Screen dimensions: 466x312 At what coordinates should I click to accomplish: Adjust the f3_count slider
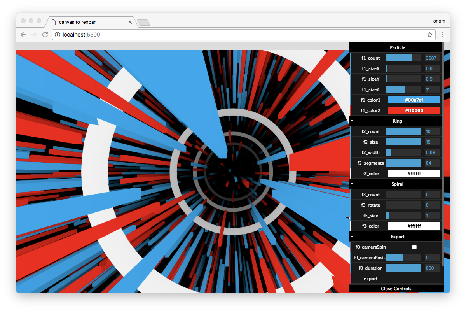point(403,195)
